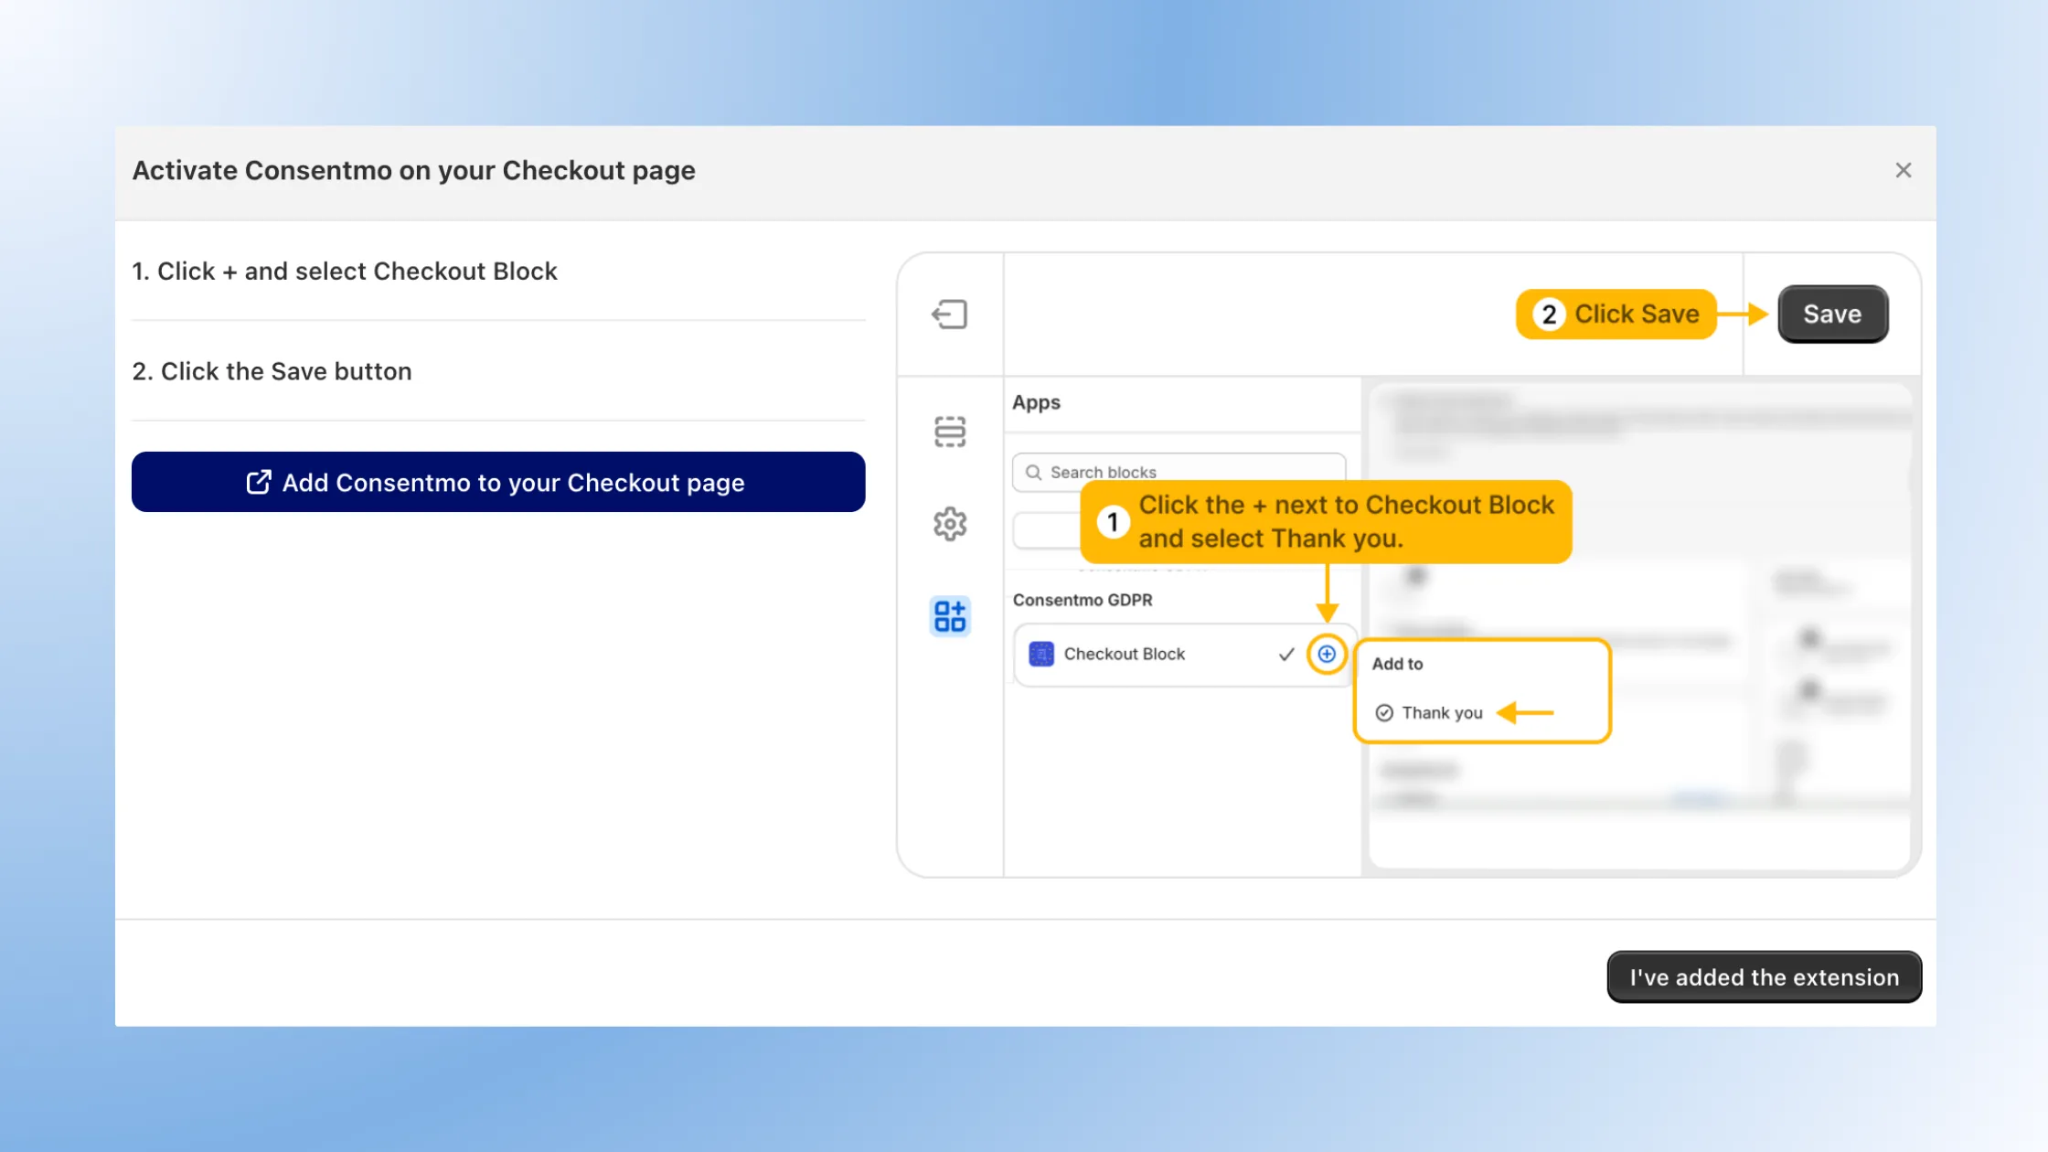The image size is (2048, 1152).
Task: Click the magnifier icon in Search blocks
Action: pos(1034,472)
